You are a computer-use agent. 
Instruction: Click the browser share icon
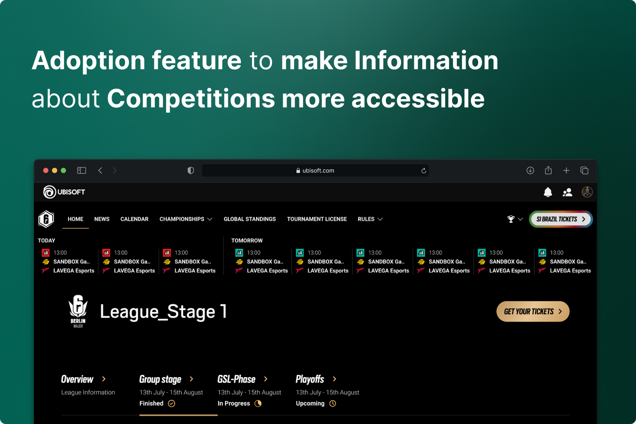[x=548, y=170]
